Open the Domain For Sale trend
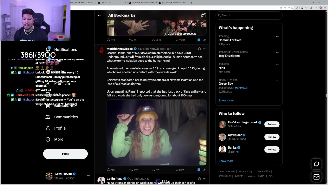The width and height of the screenshot is (328, 185). coord(230,40)
